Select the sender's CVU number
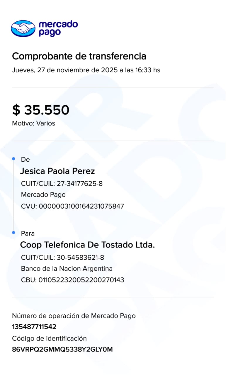Image resolution: width=226 pixels, height=375 pixels. [x=81, y=206]
